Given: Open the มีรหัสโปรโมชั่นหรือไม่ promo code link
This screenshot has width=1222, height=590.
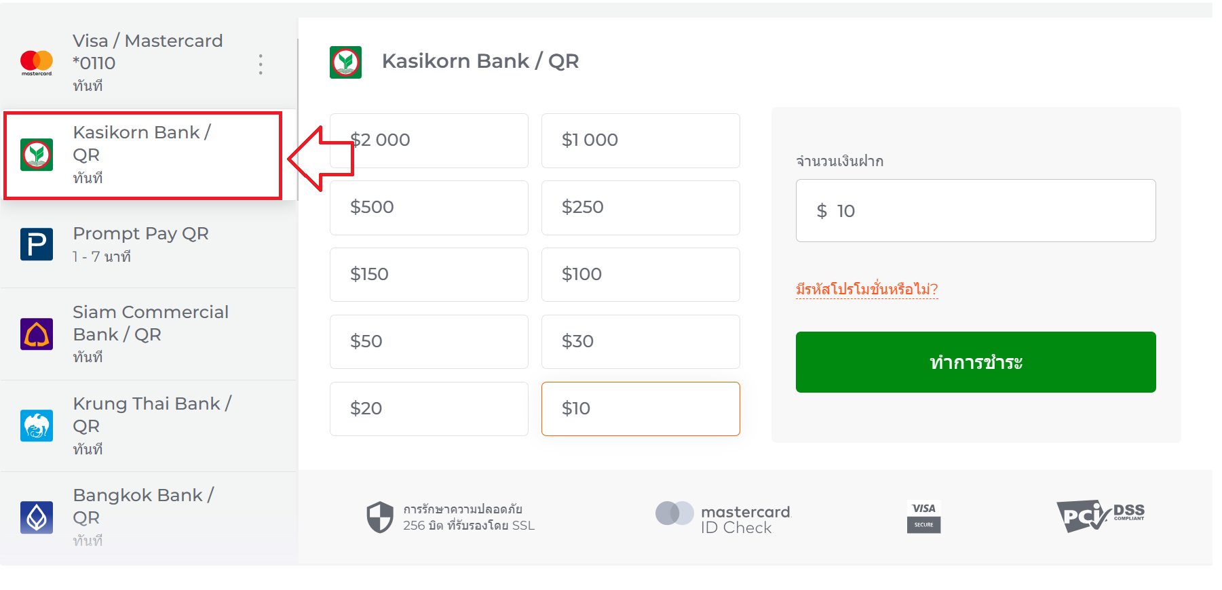Looking at the screenshot, I should tap(867, 290).
